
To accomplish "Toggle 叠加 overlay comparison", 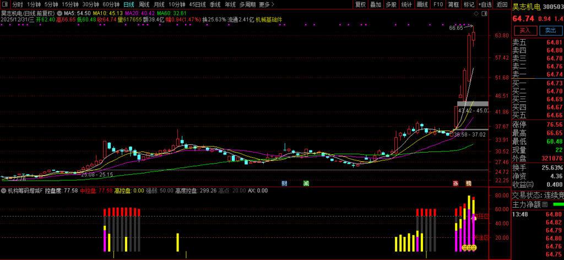I will [376, 4].
